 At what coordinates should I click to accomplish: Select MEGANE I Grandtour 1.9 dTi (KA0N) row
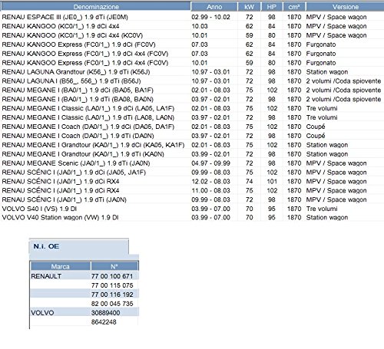pos(192,154)
